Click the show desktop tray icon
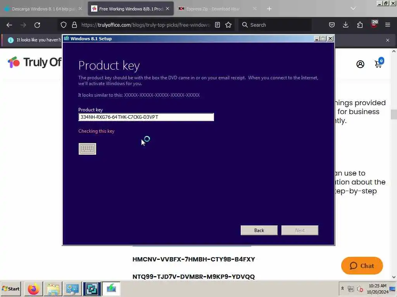The height and width of the screenshot is (297, 397). pyautogui.click(x=393, y=289)
